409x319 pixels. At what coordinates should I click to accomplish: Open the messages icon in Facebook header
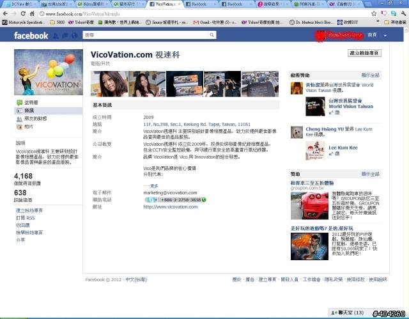click(65, 35)
